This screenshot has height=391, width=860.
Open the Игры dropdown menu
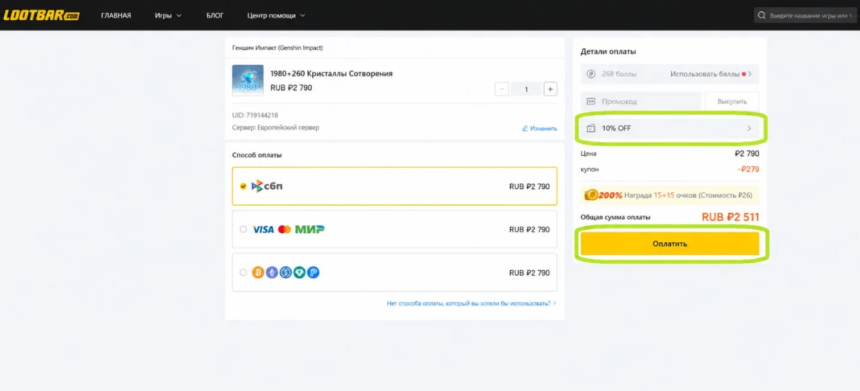(x=168, y=16)
